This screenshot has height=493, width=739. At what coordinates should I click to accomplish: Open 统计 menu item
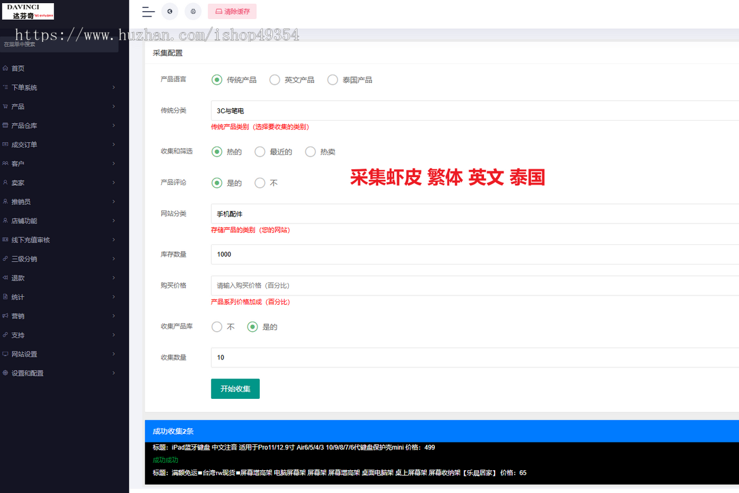pos(60,297)
